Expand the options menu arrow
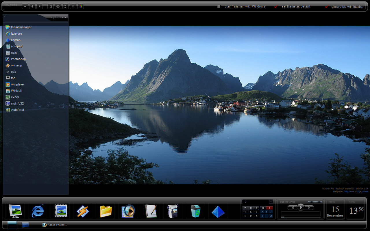This screenshot has width=370, height=231. click(65, 17)
